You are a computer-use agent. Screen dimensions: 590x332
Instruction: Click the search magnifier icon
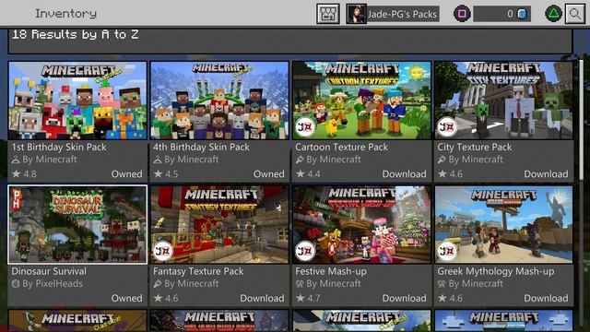pos(575,14)
